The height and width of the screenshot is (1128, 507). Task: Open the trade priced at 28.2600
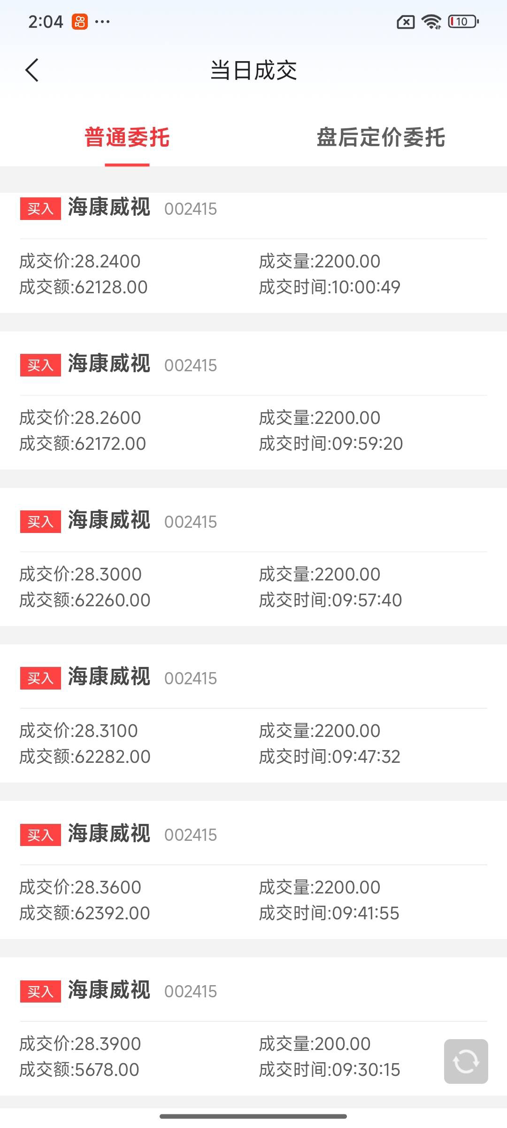[x=253, y=400]
